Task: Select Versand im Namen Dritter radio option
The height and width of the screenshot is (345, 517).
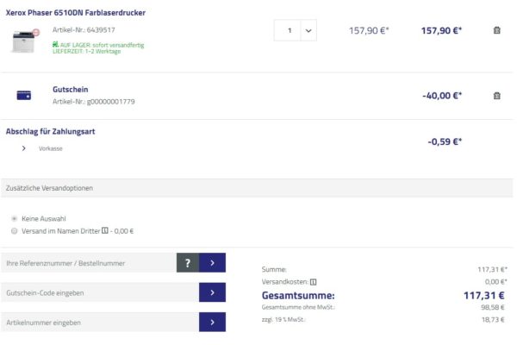Action: pos(15,230)
